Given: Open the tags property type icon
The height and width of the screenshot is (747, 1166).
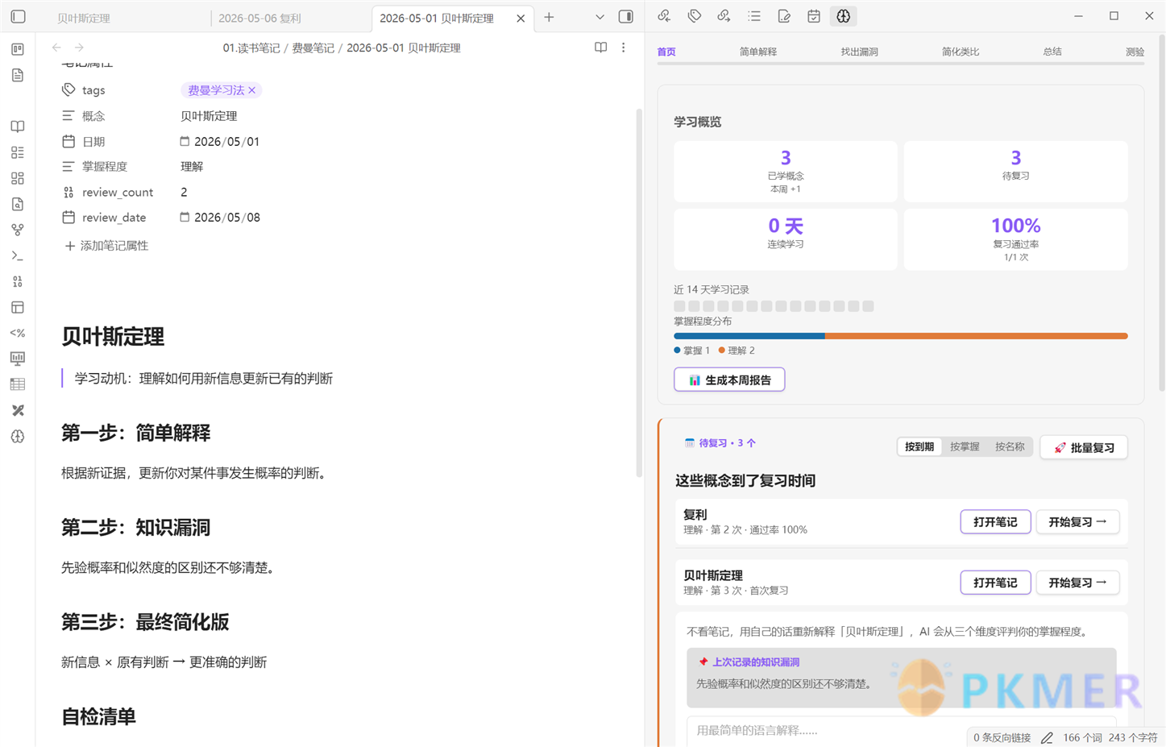Looking at the screenshot, I should pos(68,90).
